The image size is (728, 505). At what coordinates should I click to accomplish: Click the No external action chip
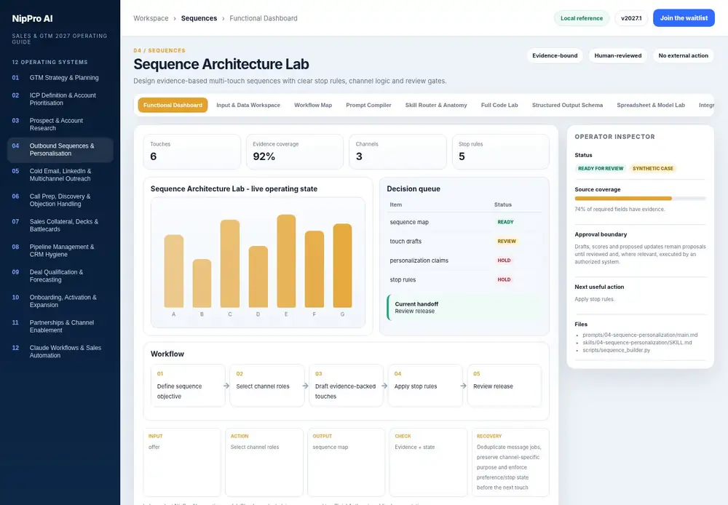(x=683, y=56)
